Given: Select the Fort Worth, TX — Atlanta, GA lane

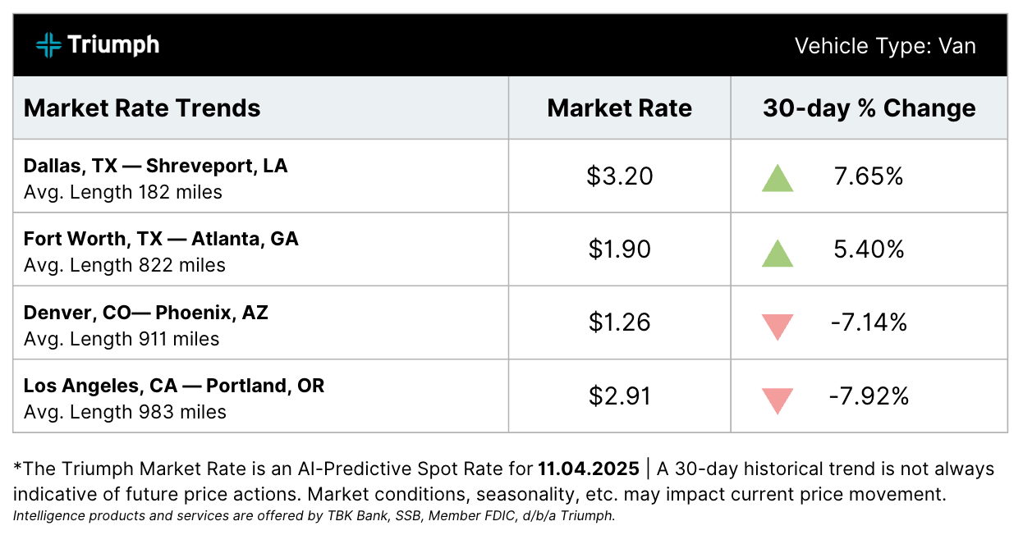Looking at the screenshot, I should tap(161, 239).
